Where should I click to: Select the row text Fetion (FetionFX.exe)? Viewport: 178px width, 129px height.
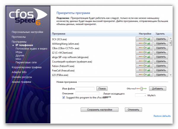tap(63, 66)
